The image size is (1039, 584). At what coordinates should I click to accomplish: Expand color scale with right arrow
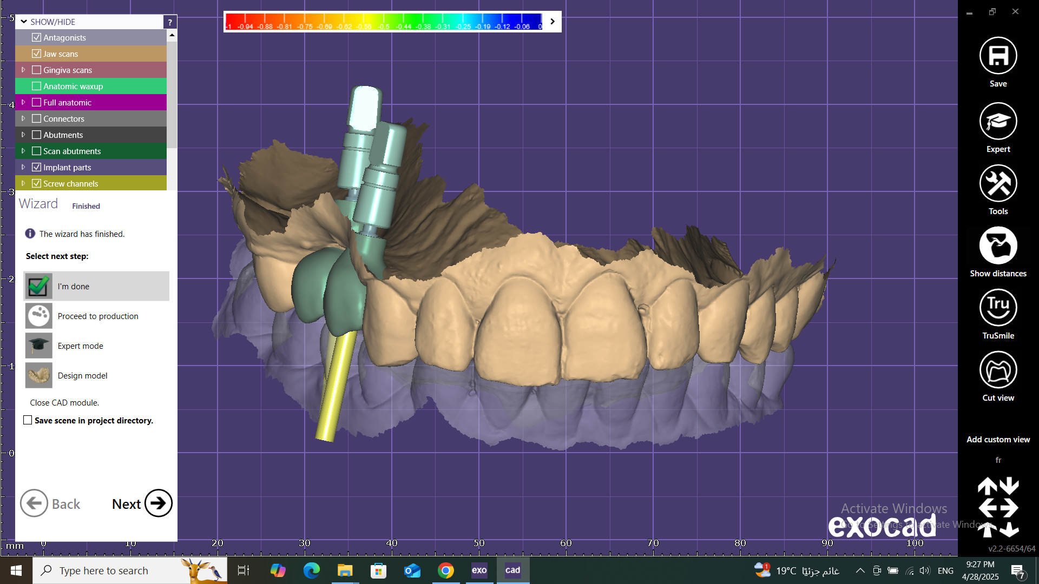click(x=552, y=22)
